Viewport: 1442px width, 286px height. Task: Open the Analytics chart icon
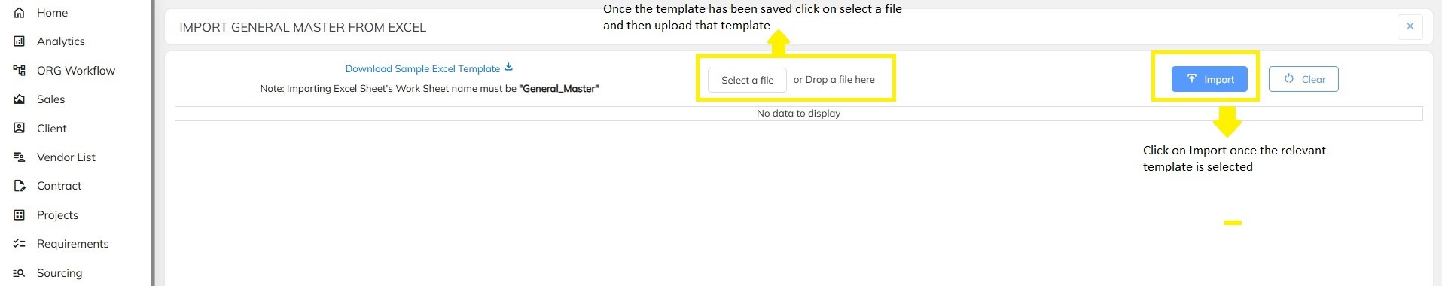click(x=20, y=41)
